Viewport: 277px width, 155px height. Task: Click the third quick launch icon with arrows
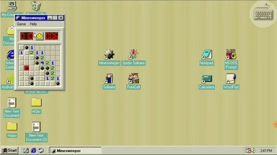[x=41, y=151]
